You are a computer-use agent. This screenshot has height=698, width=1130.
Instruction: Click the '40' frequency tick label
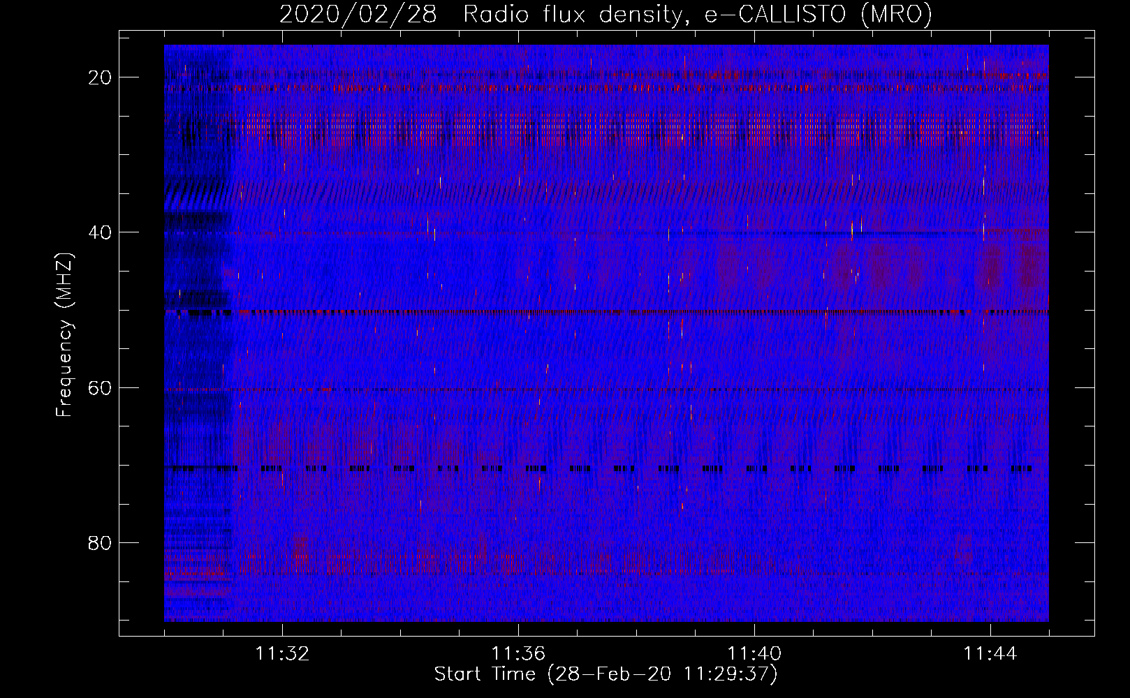(100, 232)
